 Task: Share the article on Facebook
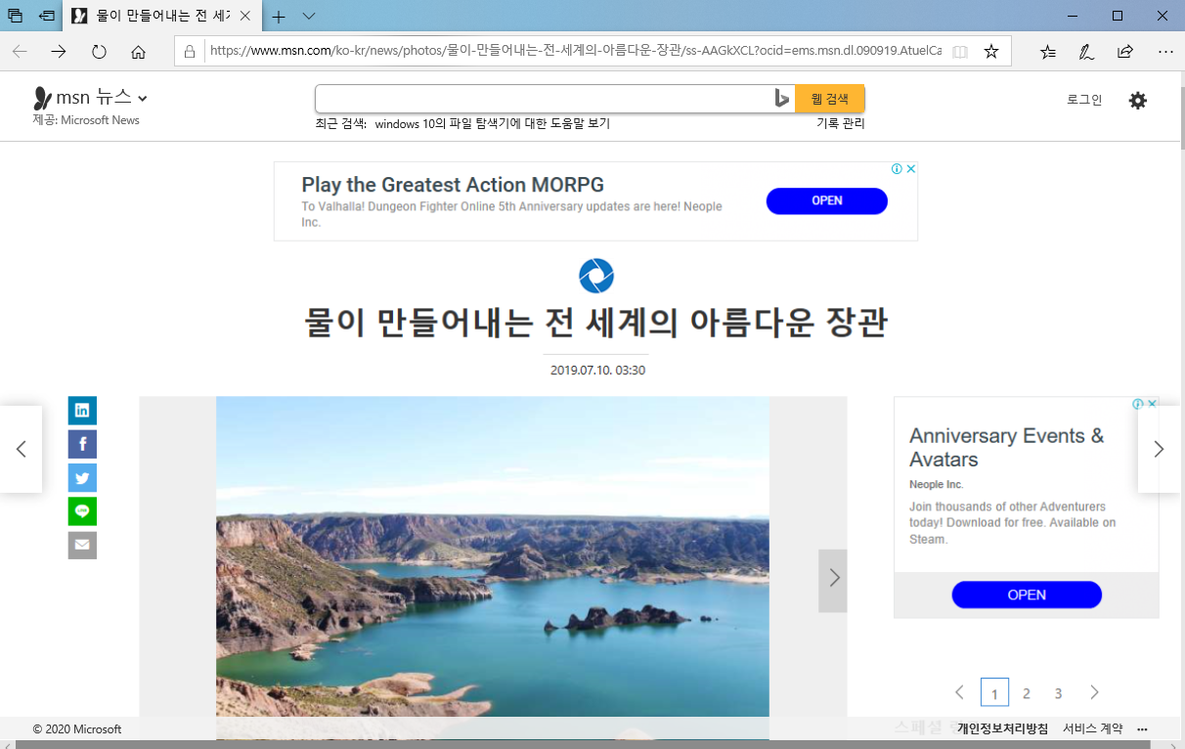pos(82,445)
